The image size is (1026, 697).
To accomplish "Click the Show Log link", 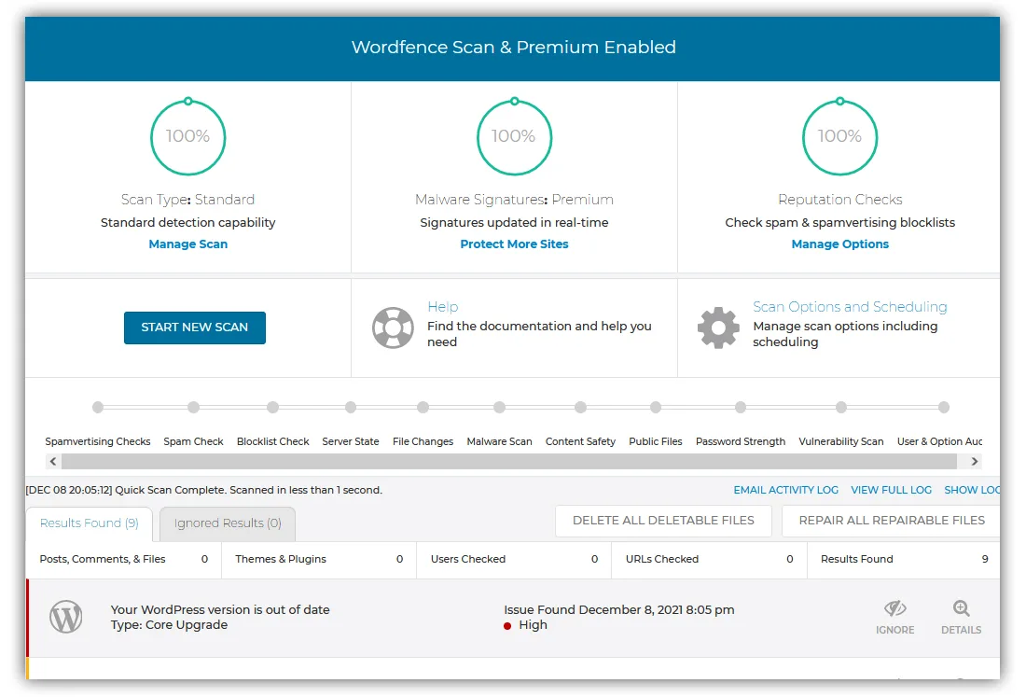I will (972, 490).
